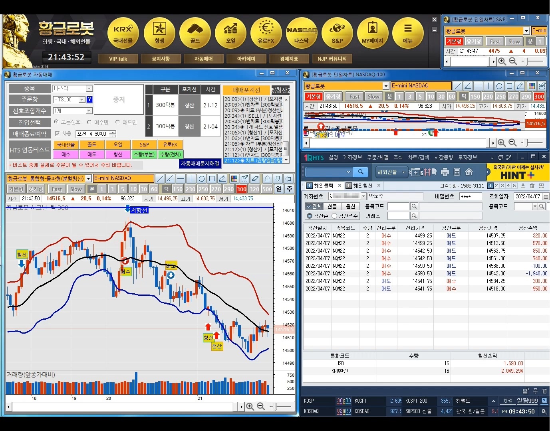Viewport: 552px width, 431px height.
Task: Toggle the 옵션 filter button
Action: tap(351, 206)
